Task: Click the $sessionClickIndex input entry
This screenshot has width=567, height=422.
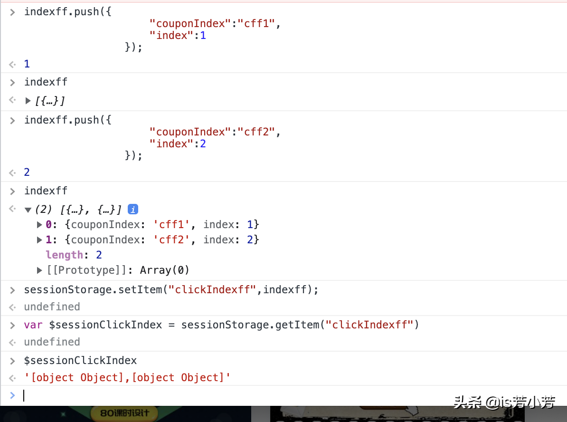Action: [80, 361]
